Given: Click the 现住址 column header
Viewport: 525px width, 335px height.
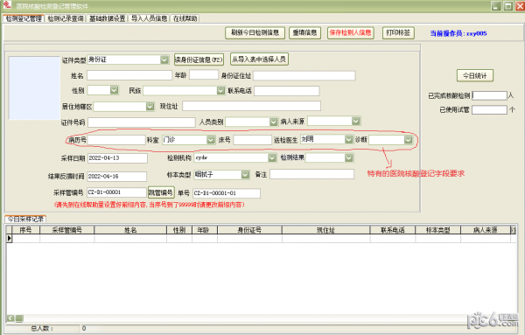Looking at the screenshot, I should click(326, 230).
